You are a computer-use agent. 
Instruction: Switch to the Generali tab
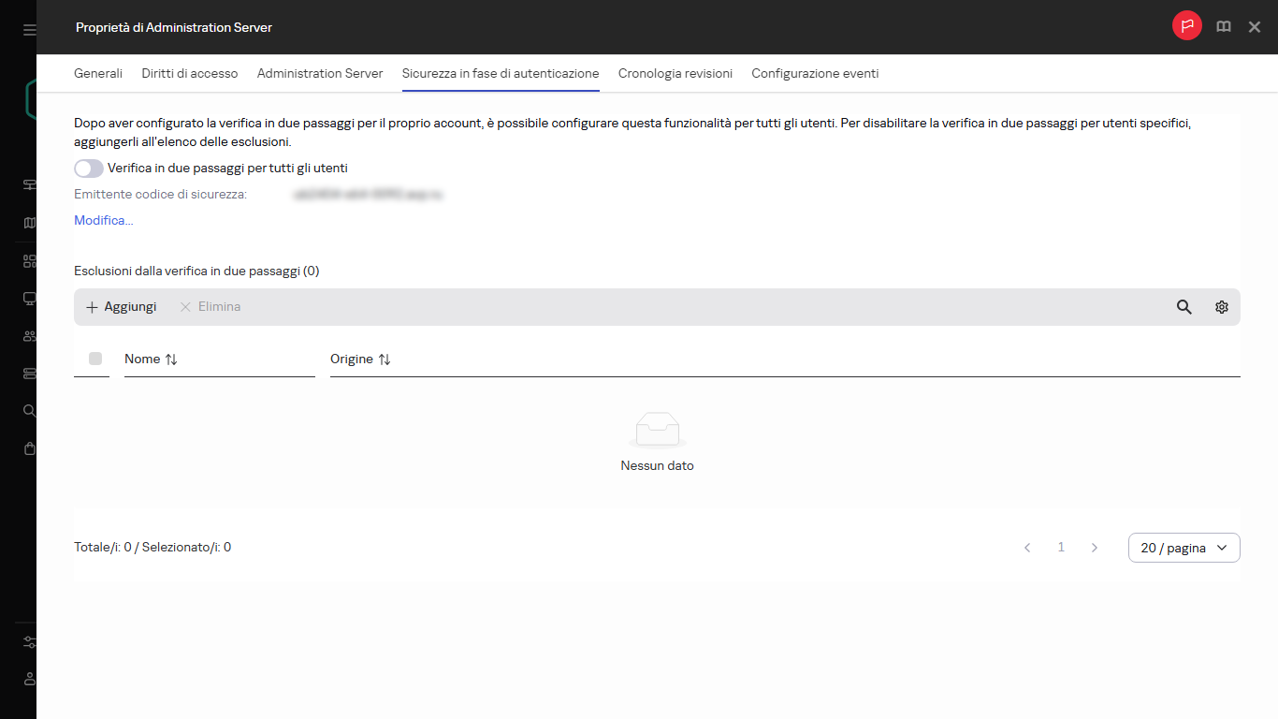(x=97, y=73)
